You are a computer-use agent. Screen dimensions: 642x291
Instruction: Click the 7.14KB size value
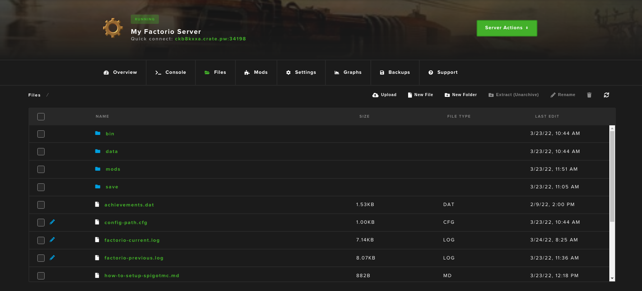[365, 240]
